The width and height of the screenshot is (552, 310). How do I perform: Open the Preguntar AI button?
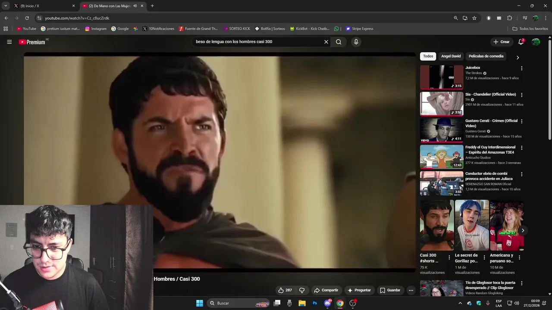coord(359,290)
